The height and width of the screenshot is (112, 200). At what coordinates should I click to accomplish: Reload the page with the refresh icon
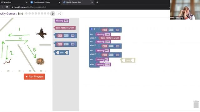(7, 7)
